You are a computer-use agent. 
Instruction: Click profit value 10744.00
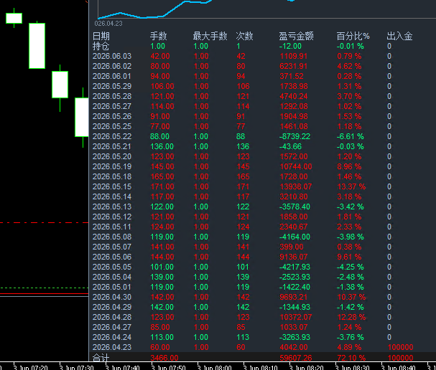tap(296, 166)
